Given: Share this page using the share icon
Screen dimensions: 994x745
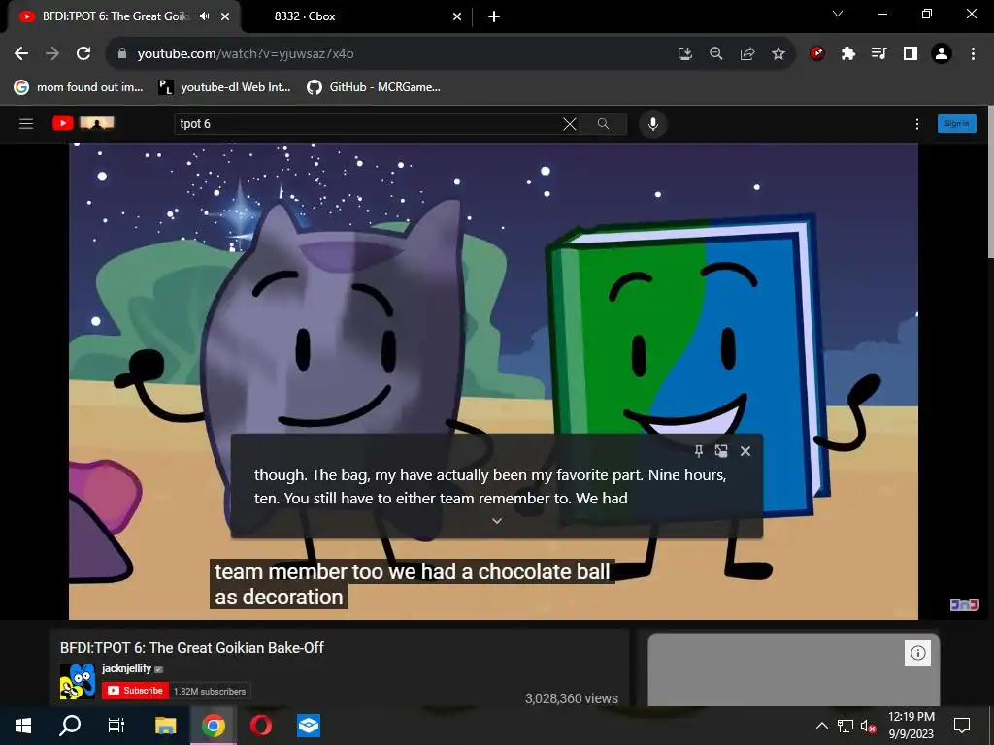Looking at the screenshot, I should 747,54.
